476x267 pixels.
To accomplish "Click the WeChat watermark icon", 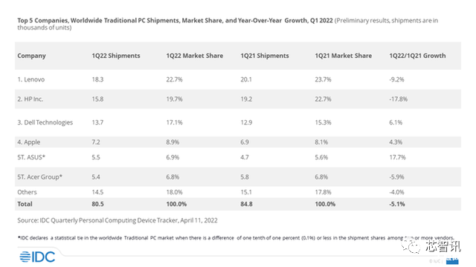I will (x=411, y=246).
